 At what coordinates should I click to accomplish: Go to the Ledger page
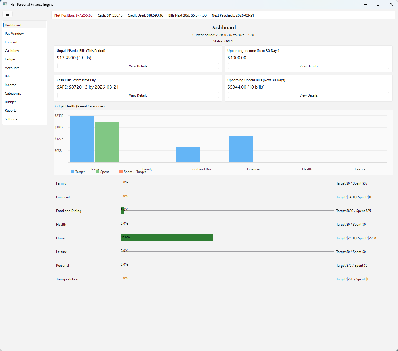pos(10,59)
